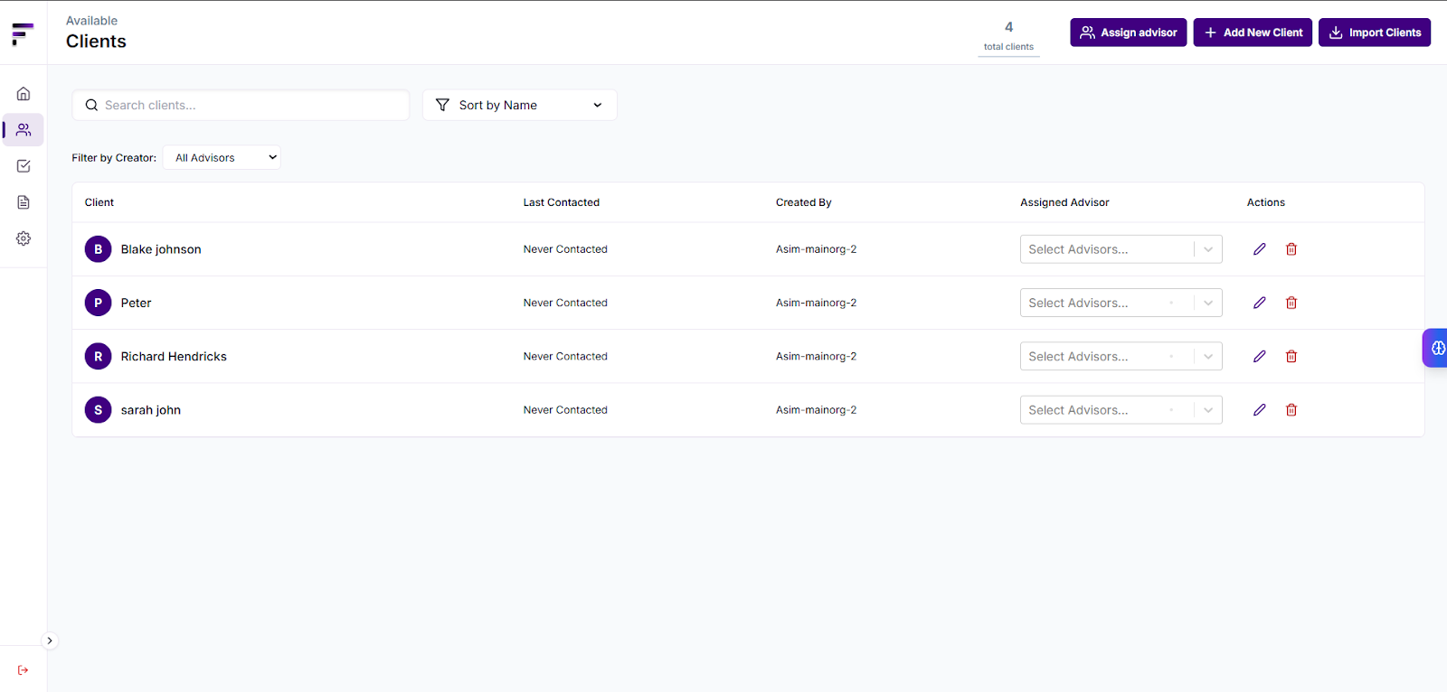Click the Assigned Advisor column header
The width and height of the screenshot is (1447, 692).
[1064, 202]
